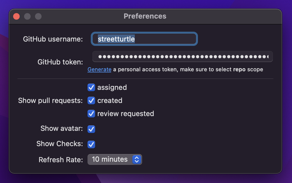Open the Refresh Rate dropdown
The height and width of the screenshot is (183, 292).
point(115,160)
